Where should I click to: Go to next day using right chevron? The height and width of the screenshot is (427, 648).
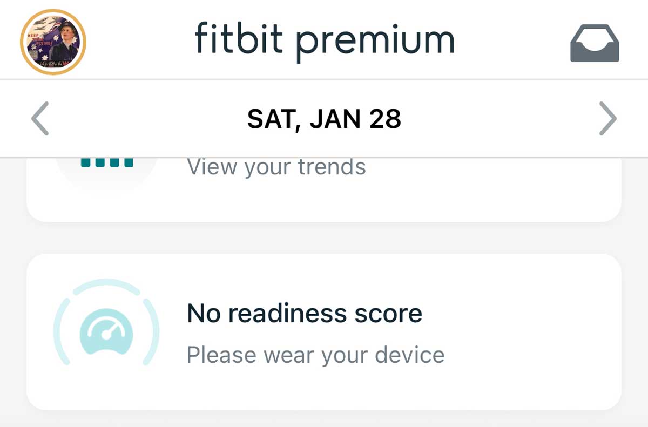(607, 118)
